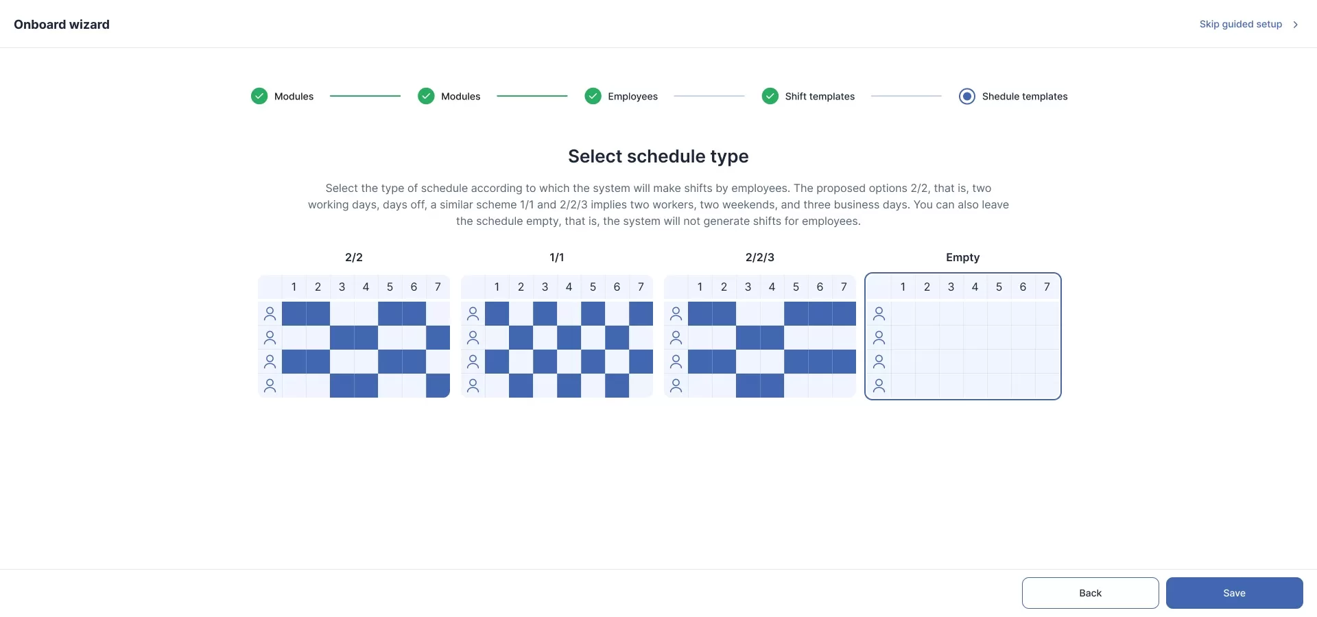Choose the 1/1 schedule type grid

(556, 336)
